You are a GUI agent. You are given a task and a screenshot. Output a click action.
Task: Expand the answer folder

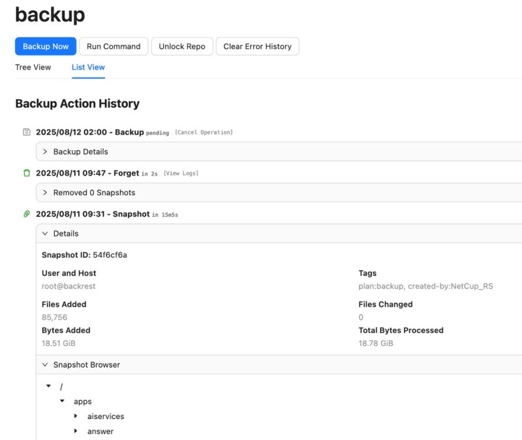tap(76, 431)
